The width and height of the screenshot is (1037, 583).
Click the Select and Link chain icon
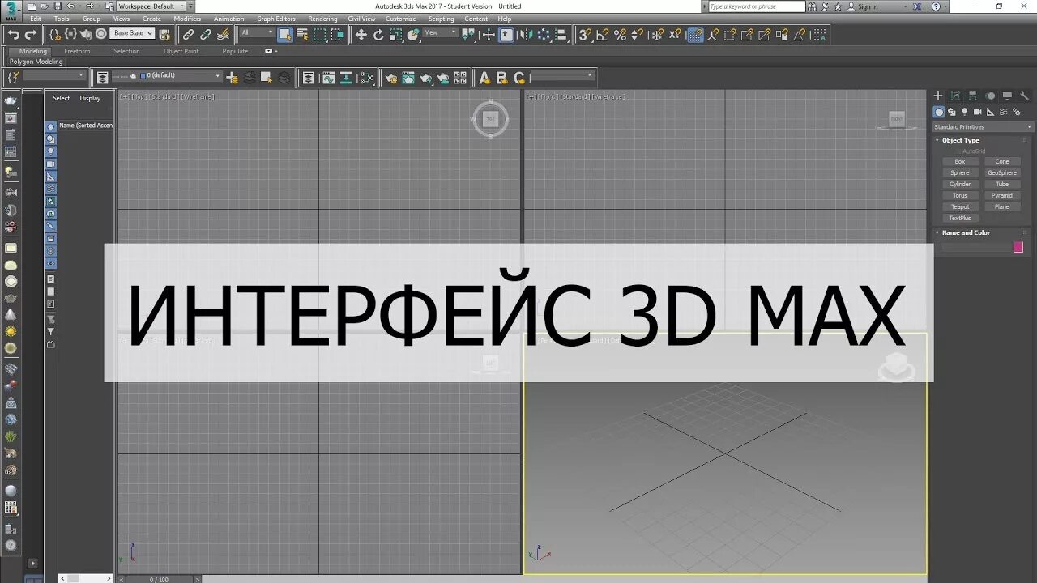pos(188,35)
